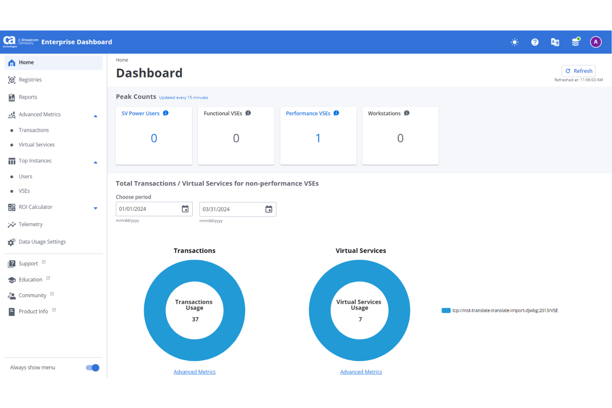Click the Community people icon
Image resolution: width=612 pixels, height=408 pixels.
12,296
